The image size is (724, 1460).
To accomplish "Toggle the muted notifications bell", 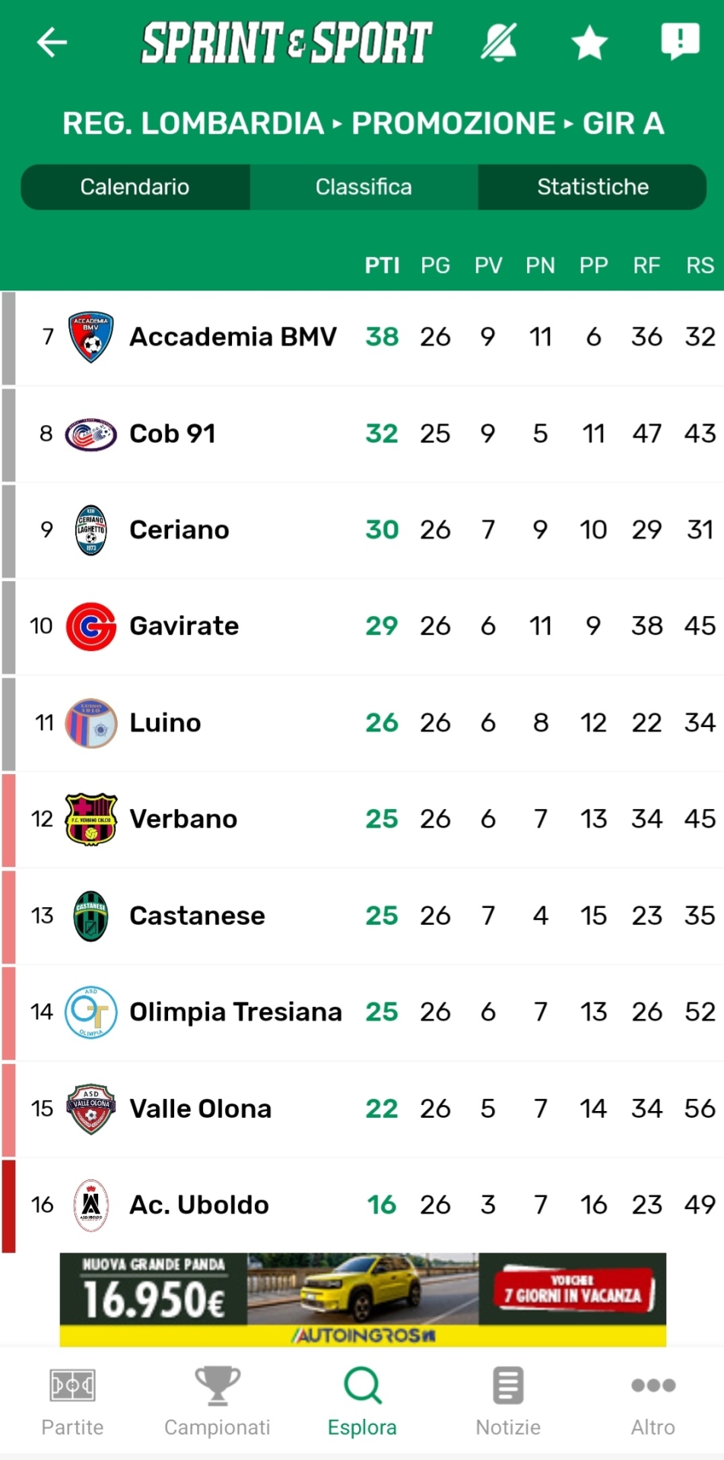I will coord(499,42).
